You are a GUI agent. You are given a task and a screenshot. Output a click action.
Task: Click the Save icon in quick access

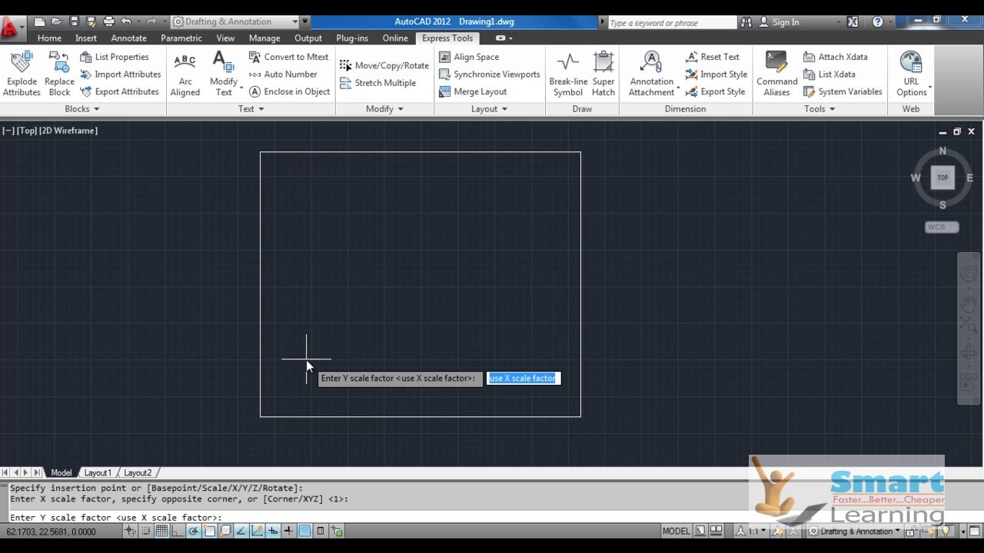click(x=74, y=22)
